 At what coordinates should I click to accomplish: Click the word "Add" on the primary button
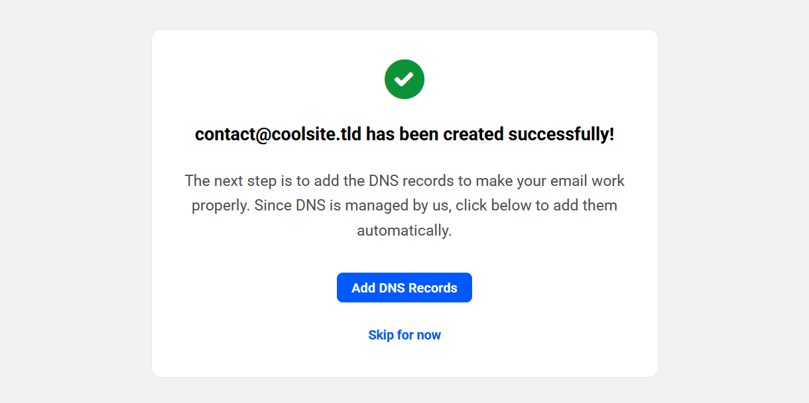pyautogui.click(x=363, y=288)
